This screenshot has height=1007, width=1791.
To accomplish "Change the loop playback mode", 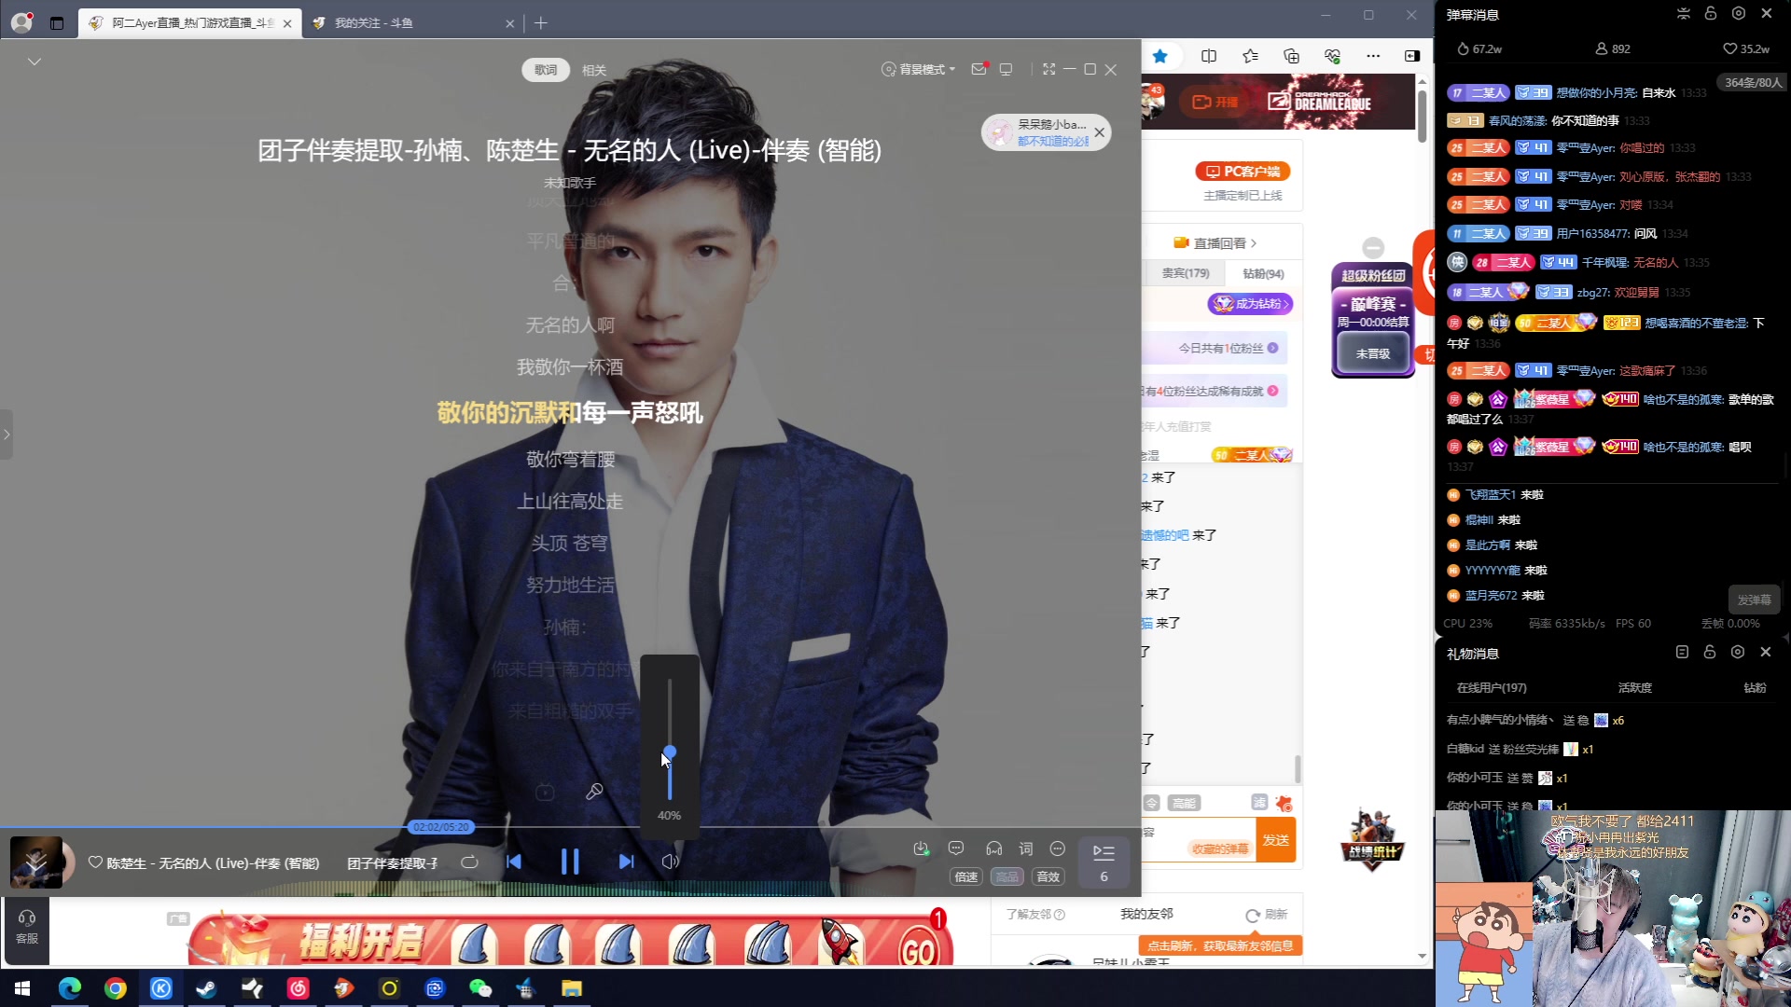I will 469,862.
